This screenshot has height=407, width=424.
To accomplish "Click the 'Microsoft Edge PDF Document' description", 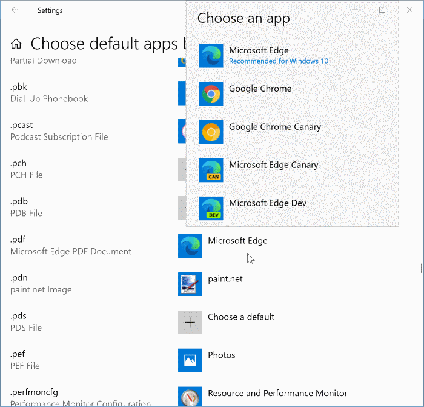I will tap(71, 251).
